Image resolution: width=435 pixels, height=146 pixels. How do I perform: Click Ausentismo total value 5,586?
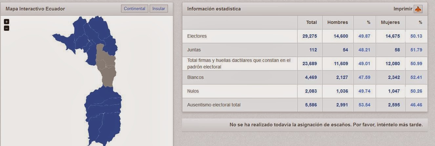click(311, 105)
